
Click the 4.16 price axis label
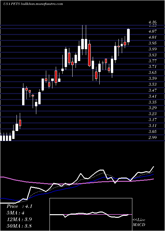[152, 22]
